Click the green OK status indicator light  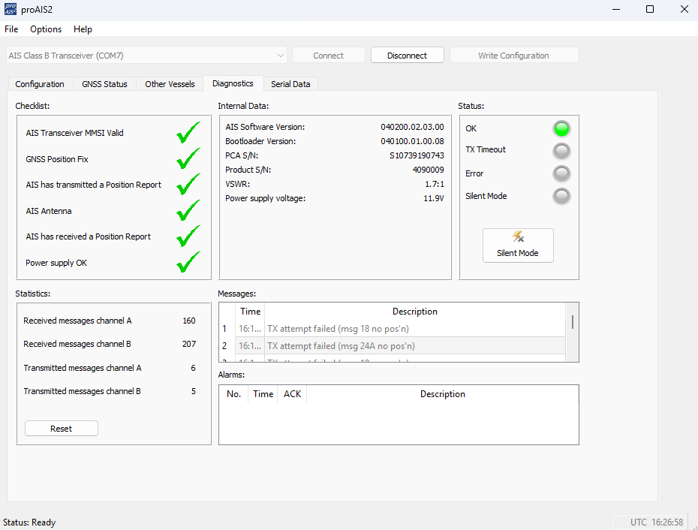tap(561, 128)
